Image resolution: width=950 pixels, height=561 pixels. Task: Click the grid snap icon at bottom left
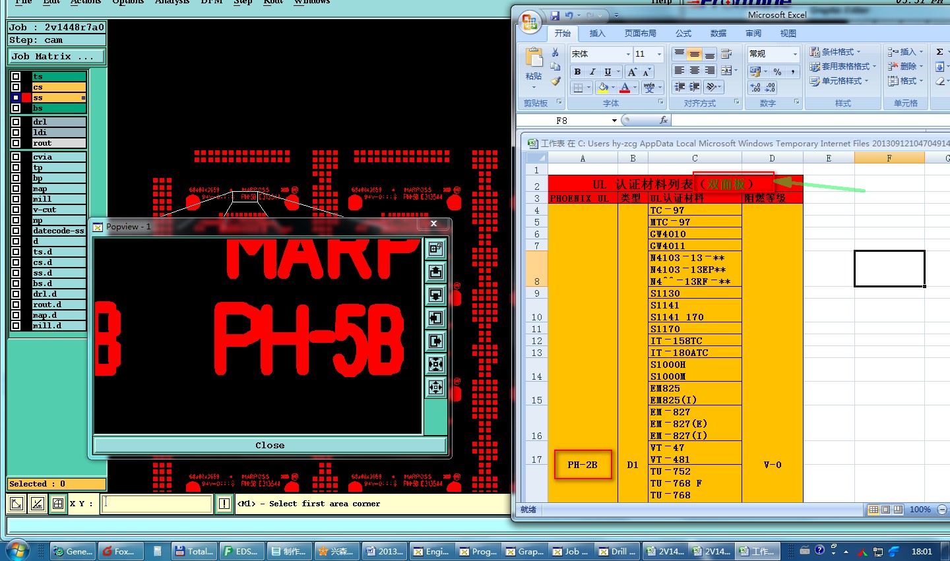click(x=58, y=504)
